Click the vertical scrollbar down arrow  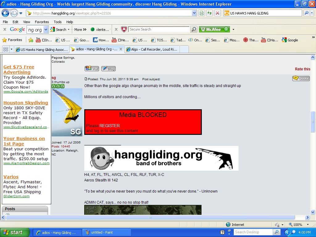(x=313, y=212)
